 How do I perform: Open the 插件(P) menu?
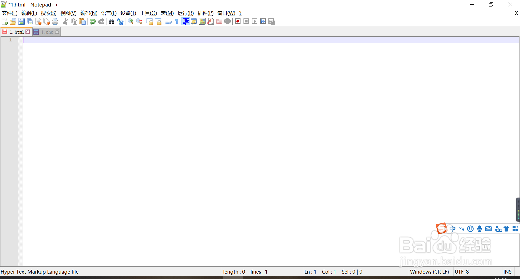coord(206,13)
